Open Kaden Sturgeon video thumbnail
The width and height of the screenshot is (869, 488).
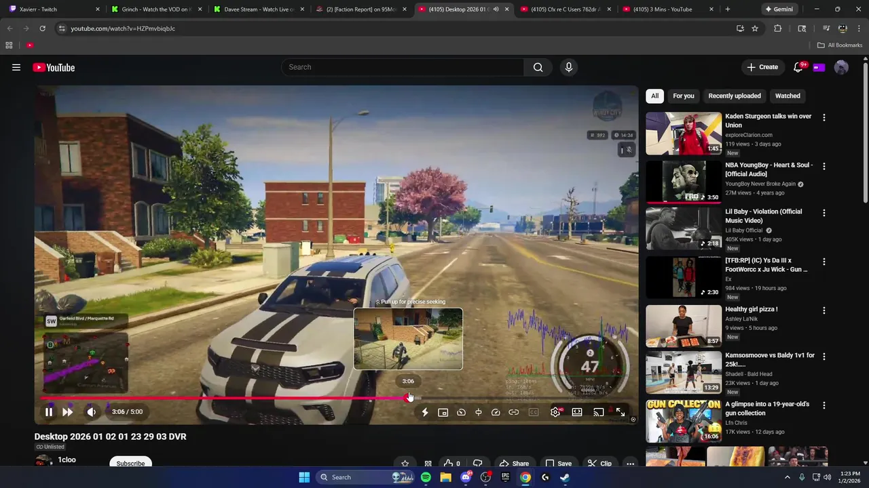pos(684,134)
